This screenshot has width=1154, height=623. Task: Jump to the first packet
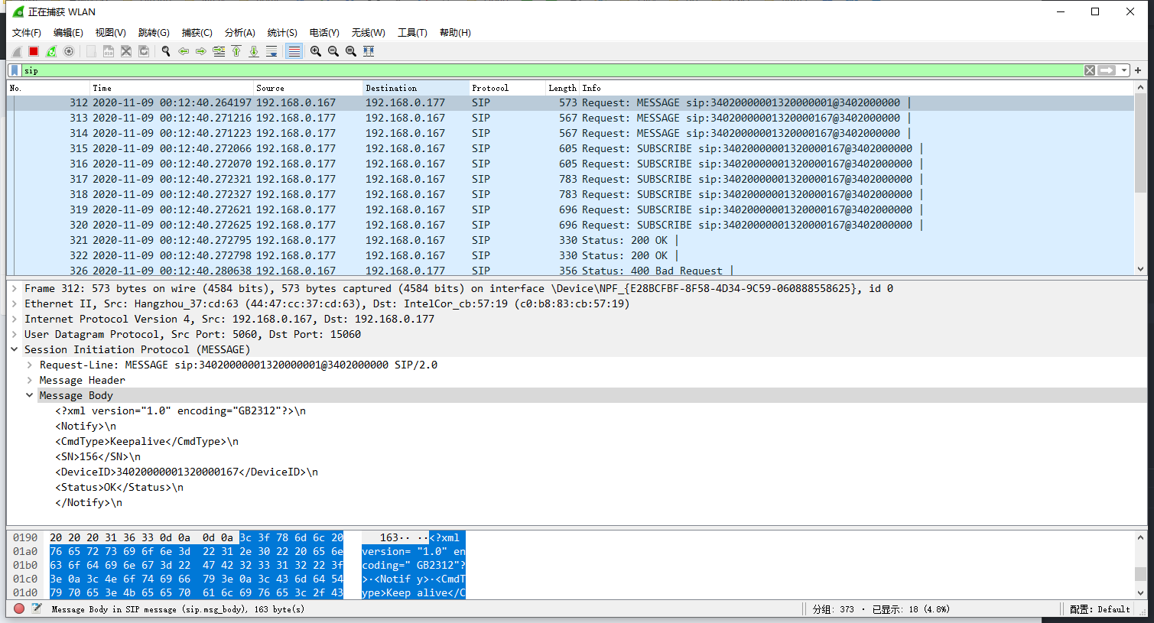(236, 51)
